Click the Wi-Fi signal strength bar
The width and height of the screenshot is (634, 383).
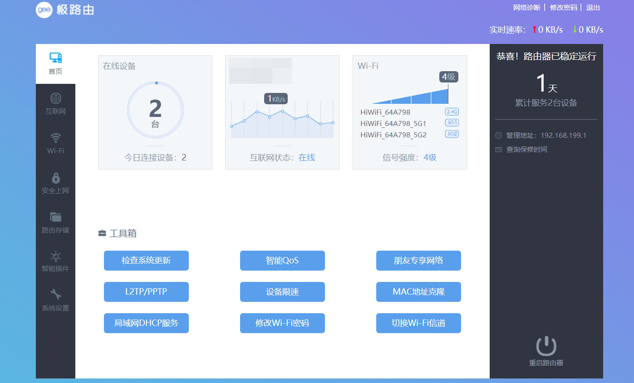[410, 96]
